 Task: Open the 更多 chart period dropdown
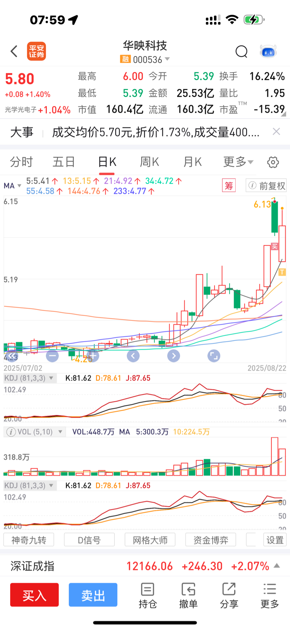tap(238, 162)
